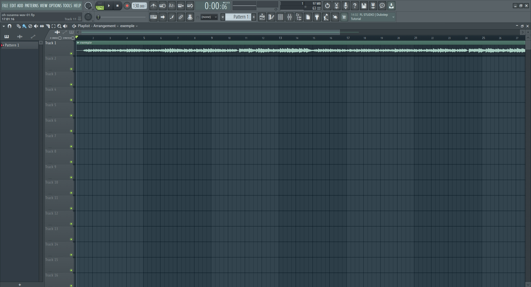Open the Mixer icon
The width and height of the screenshot is (531, 287).
click(x=290, y=17)
